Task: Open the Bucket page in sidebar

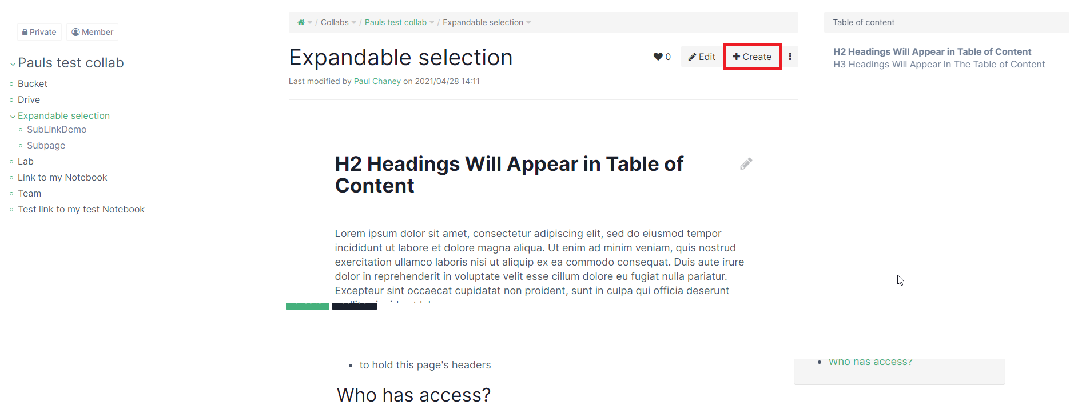Action: point(33,83)
